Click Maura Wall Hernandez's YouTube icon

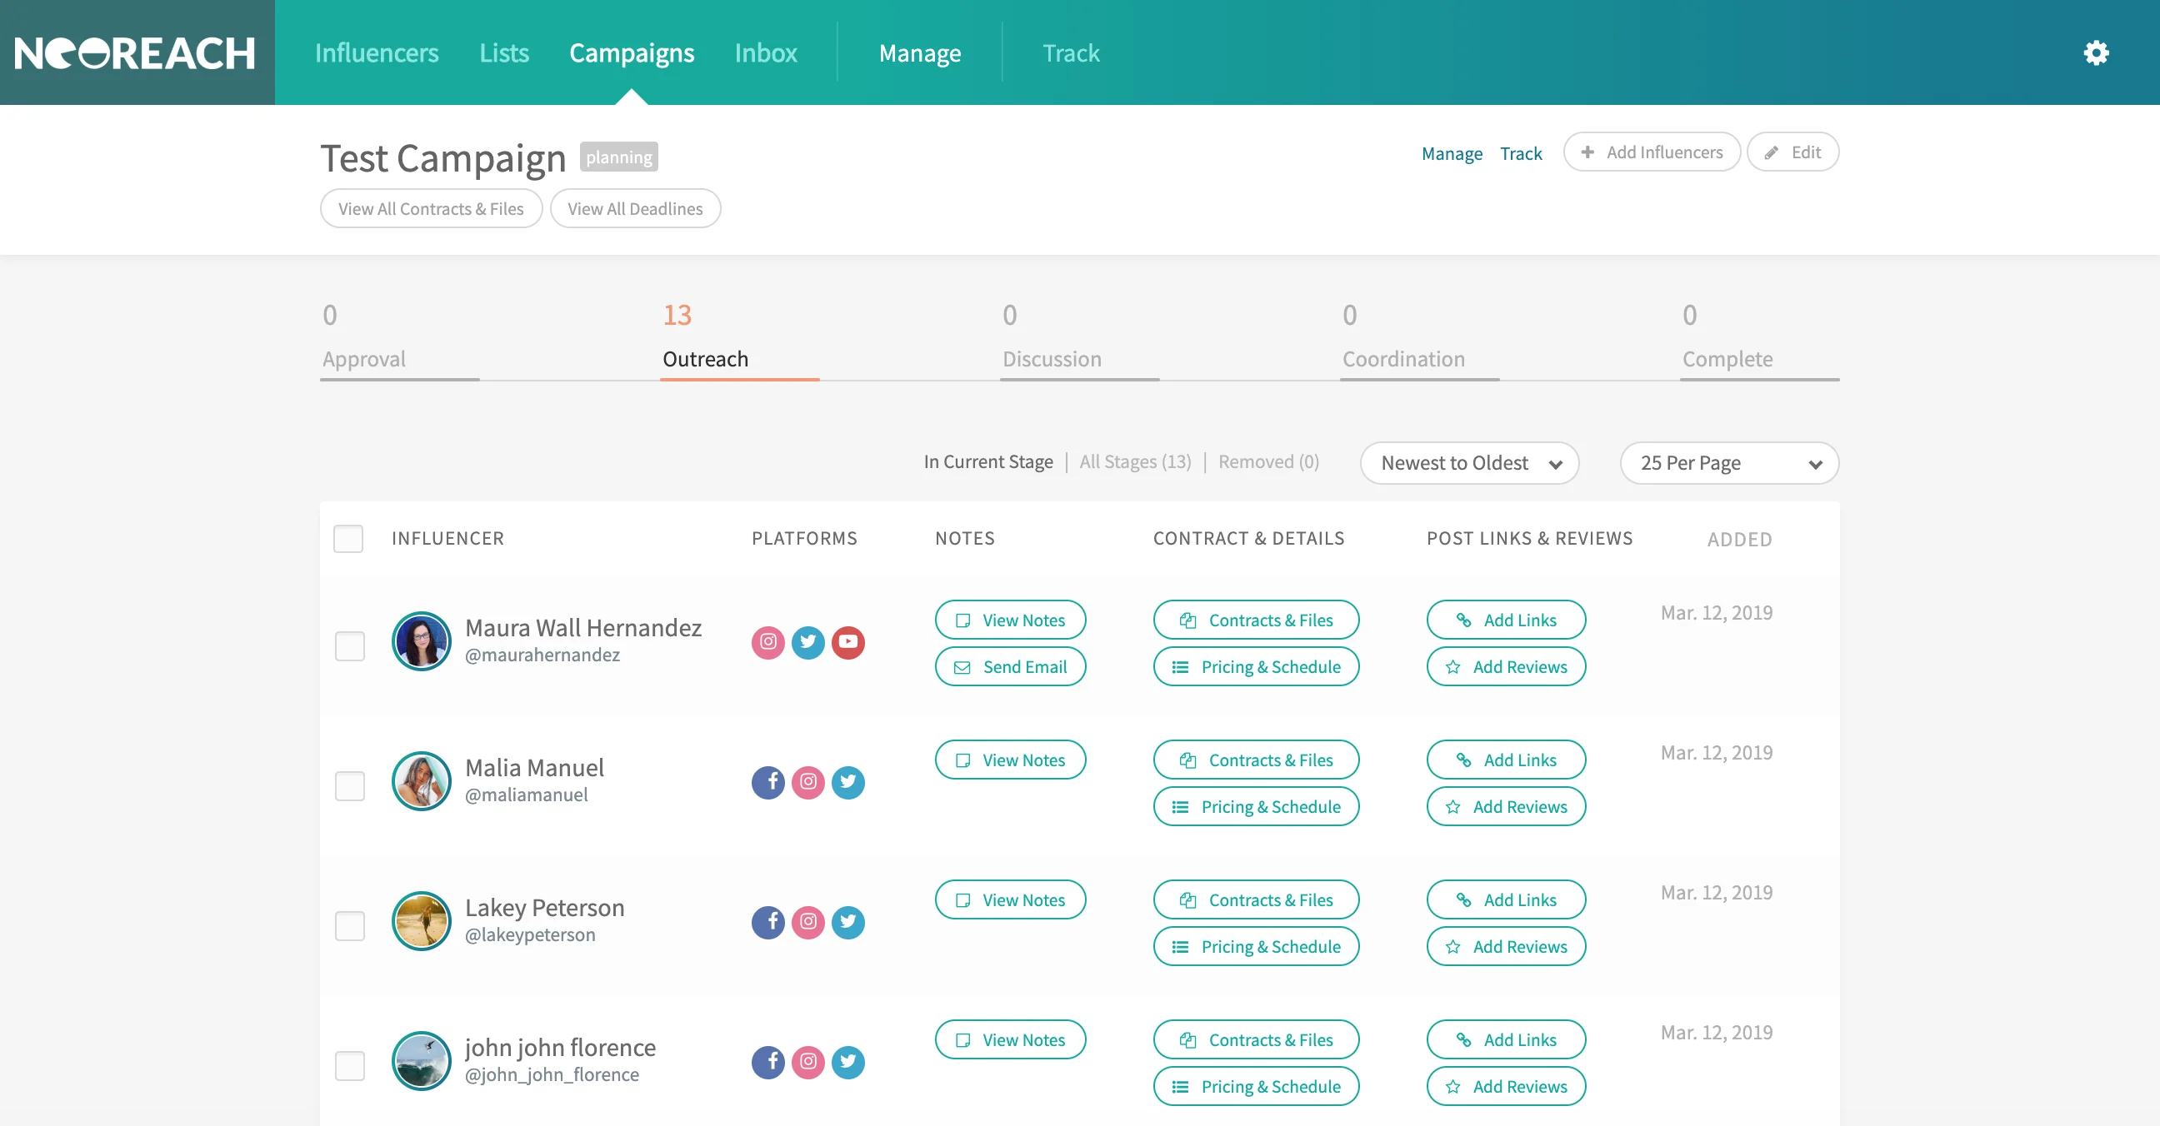(847, 643)
